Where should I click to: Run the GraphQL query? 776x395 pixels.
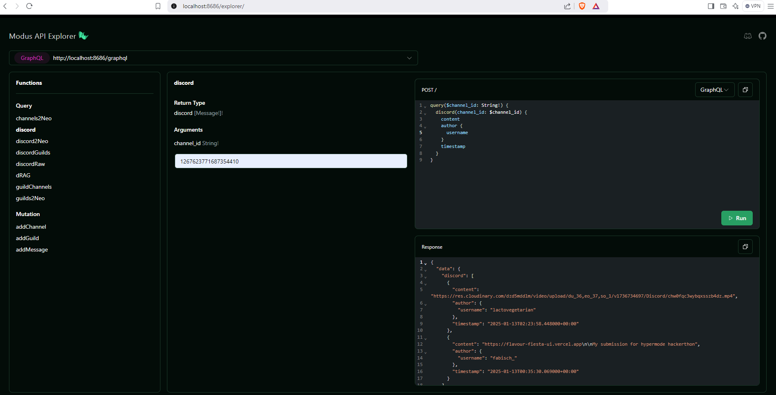tap(737, 218)
